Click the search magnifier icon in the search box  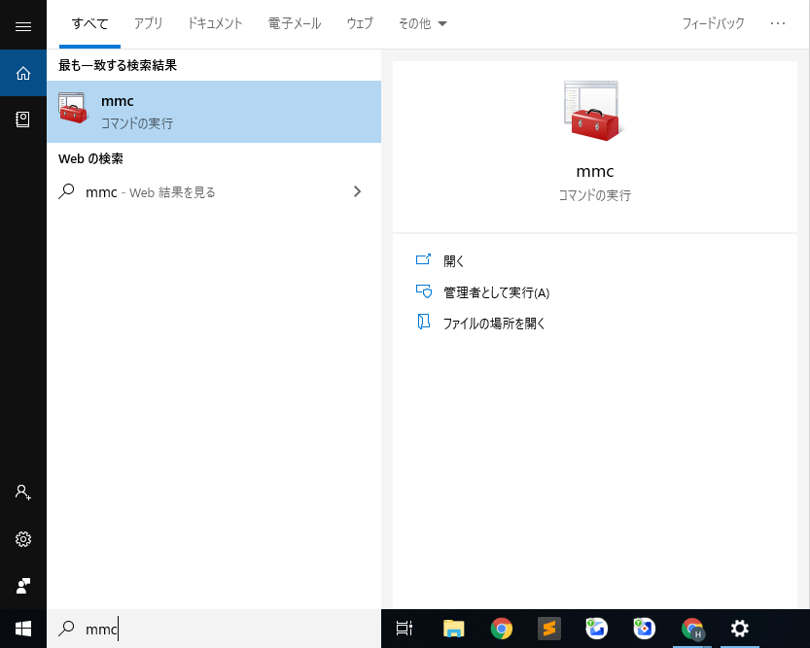(x=66, y=629)
